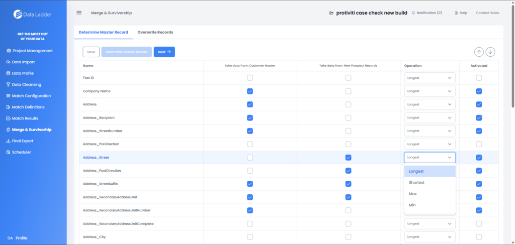
Task: Check Customer Master box for Test ID
Action: coord(250,78)
